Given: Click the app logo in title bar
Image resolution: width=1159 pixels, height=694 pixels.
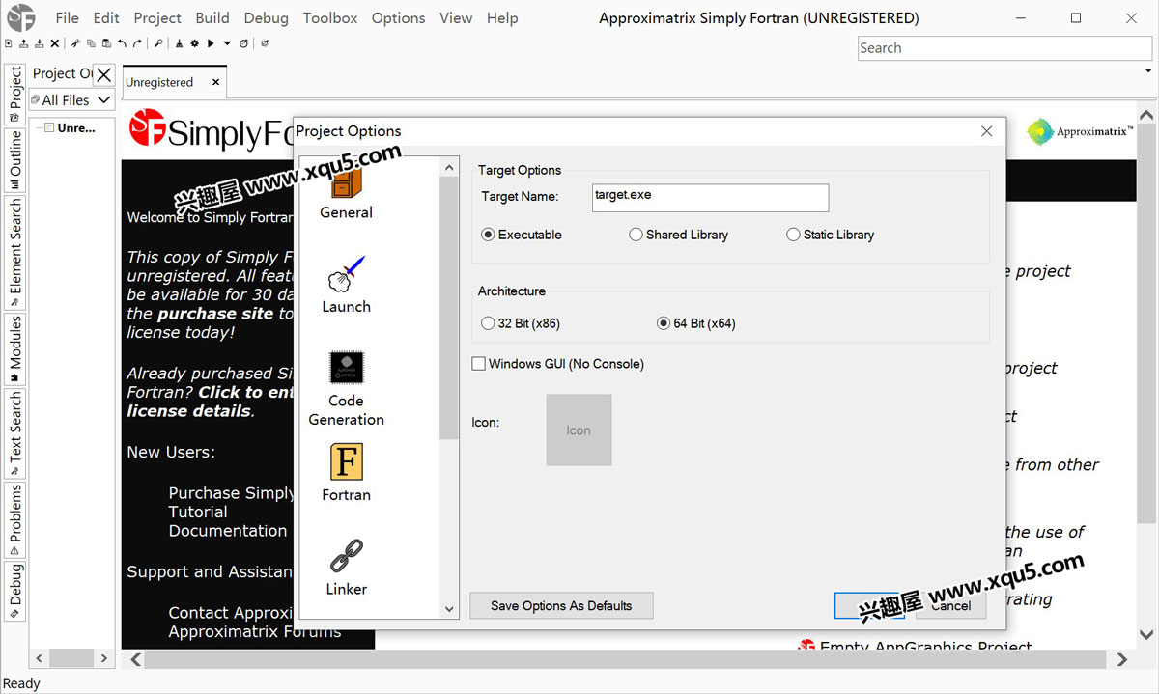Looking at the screenshot, I should coord(19,17).
